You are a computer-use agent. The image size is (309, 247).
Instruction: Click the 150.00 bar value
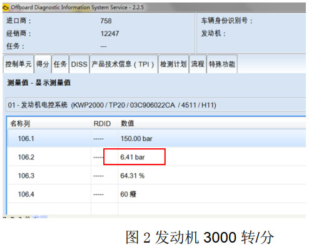pyautogui.click(x=136, y=139)
